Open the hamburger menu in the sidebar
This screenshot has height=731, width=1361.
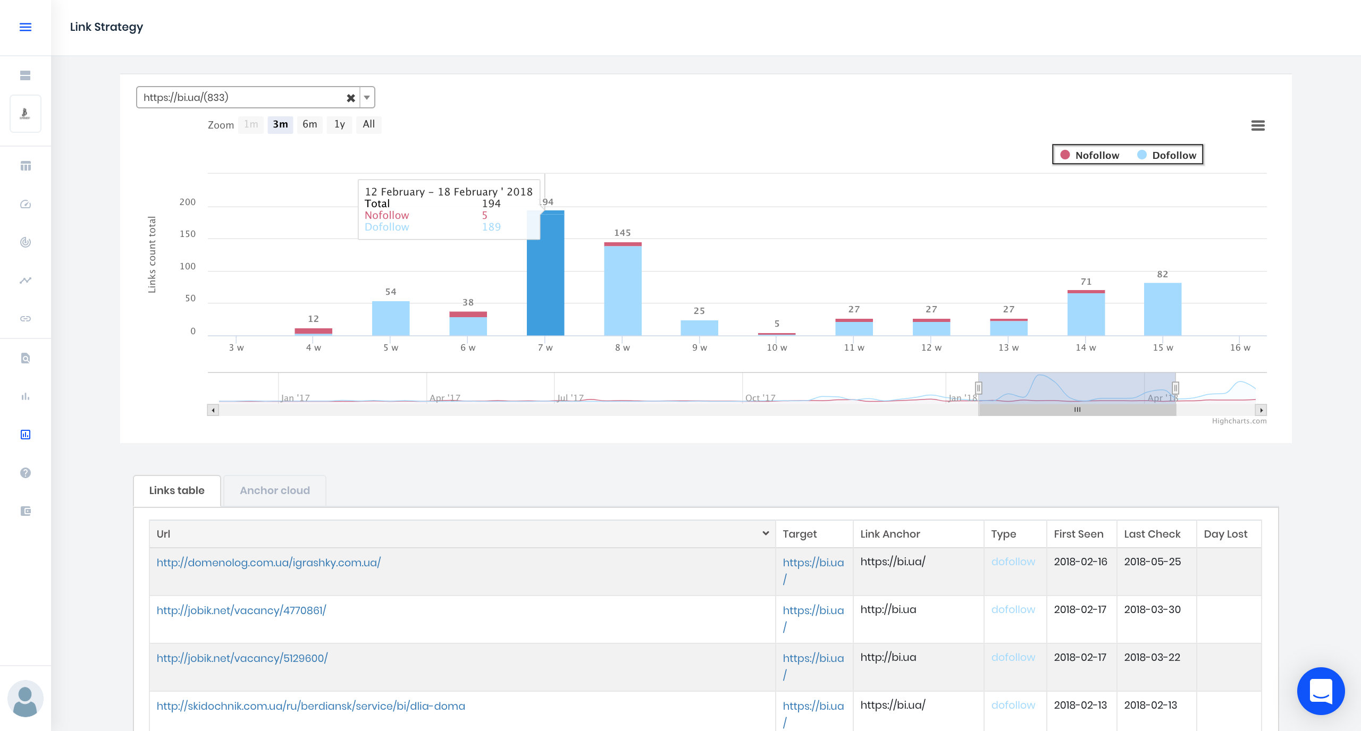(26, 27)
